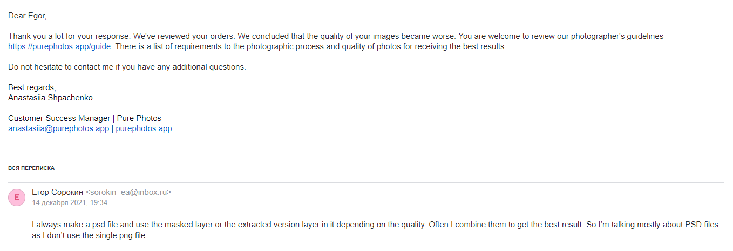The width and height of the screenshot is (733, 251).
Task: Click the anastasiia@purephotos.app email address
Action: (58, 129)
